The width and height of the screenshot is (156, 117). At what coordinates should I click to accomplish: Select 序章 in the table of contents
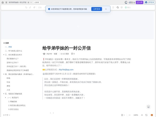point(10,47)
